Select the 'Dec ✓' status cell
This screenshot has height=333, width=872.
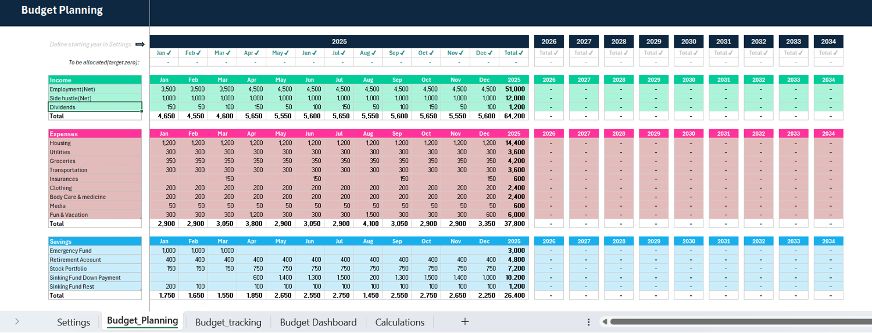click(x=485, y=53)
